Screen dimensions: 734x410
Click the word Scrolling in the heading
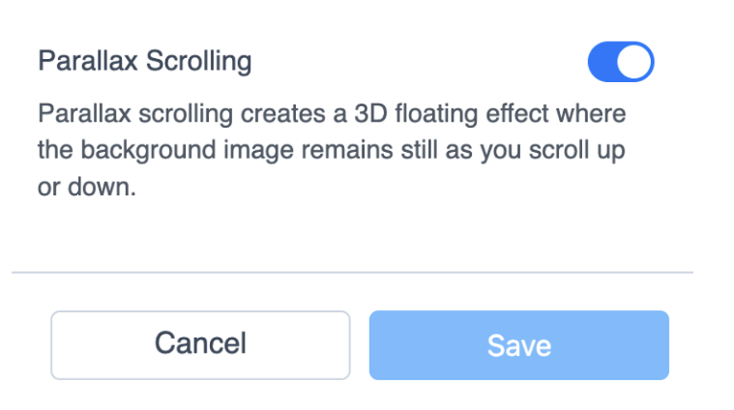198,61
